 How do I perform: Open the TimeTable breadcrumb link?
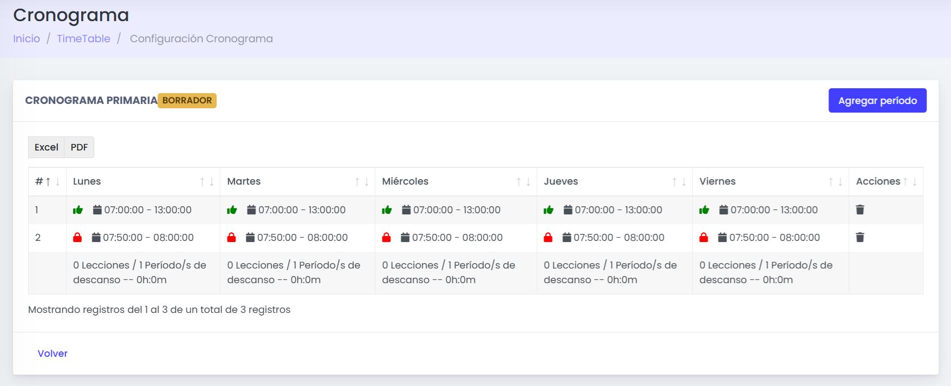click(83, 38)
